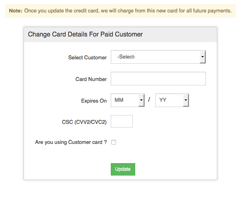Screen dimensions: 248x198
Task: Click the slash between month and year selectors
Action: click(149, 100)
